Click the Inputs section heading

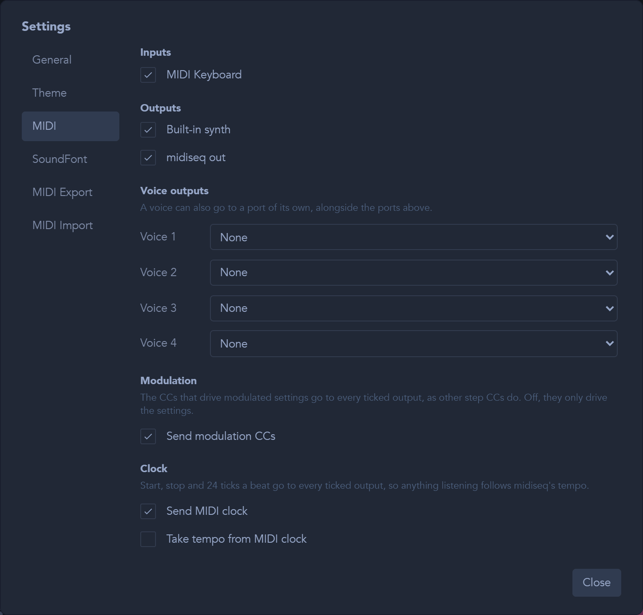[156, 53]
